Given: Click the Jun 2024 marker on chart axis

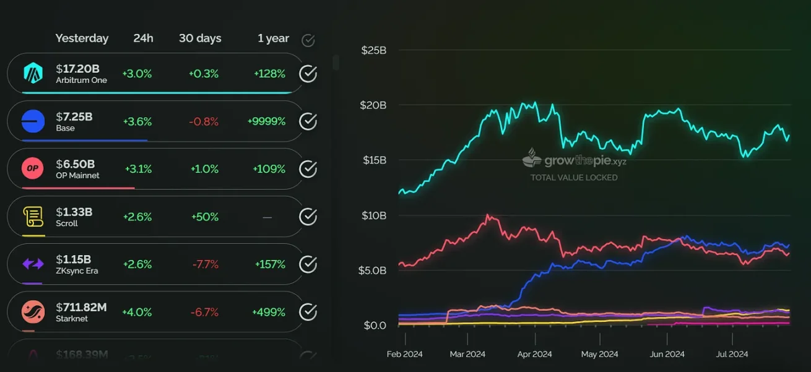Looking at the screenshot, I should (667, 353).
